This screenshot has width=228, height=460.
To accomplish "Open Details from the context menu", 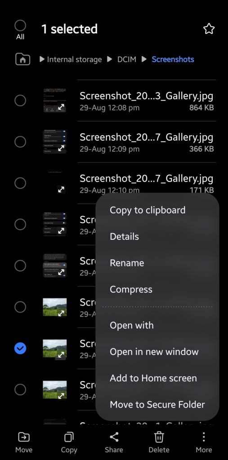I will pyautogui.click(x=124, y=236).
